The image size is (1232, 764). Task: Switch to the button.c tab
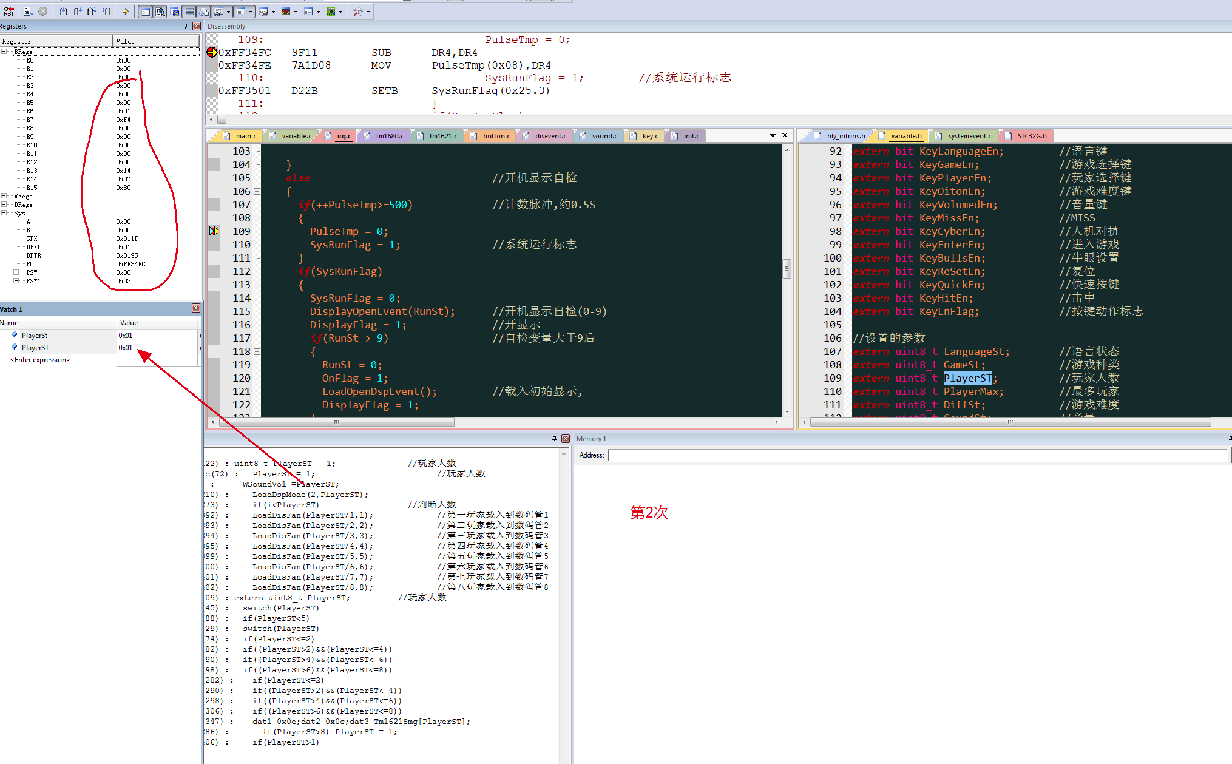click(x=490, y=136)
